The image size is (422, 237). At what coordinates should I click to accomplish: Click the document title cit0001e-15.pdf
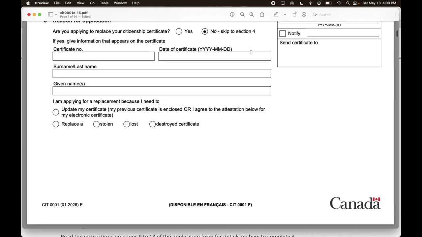74,13
